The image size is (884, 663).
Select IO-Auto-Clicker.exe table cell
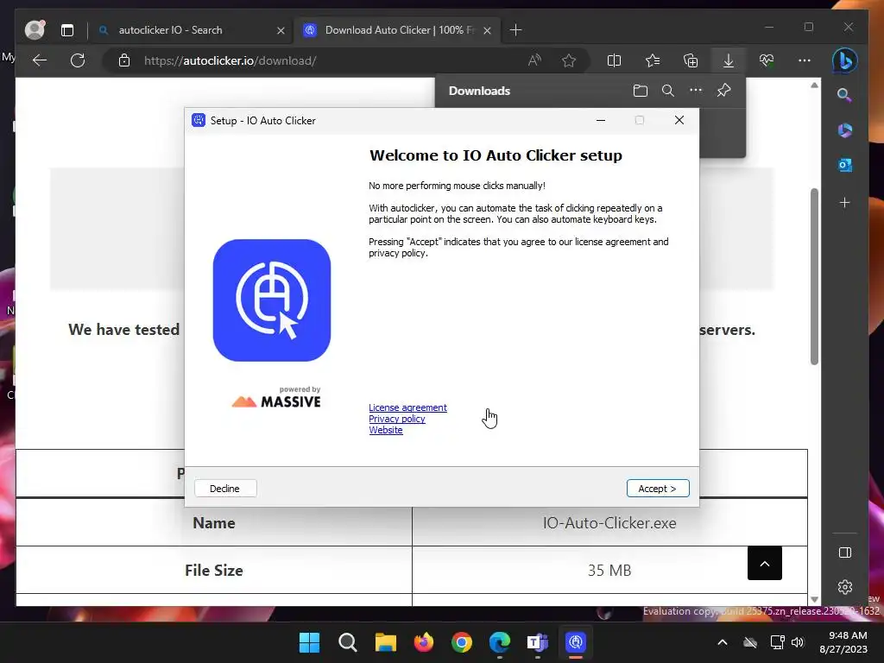click(609, 522)
